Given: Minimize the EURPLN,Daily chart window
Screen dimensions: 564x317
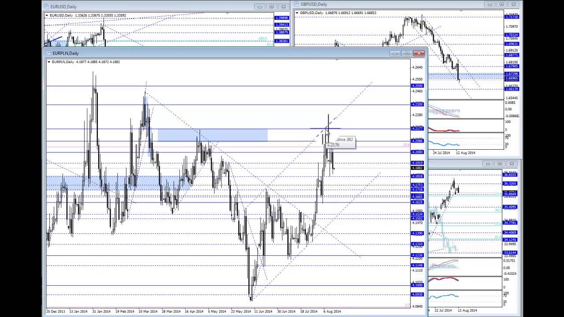Looking at the screenshot, I should 395,53.
